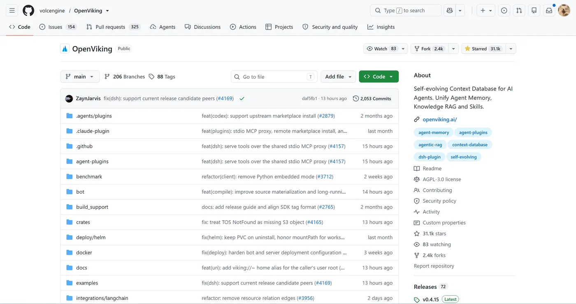Open the user profile avatar menu

click(x=564, y=11)
